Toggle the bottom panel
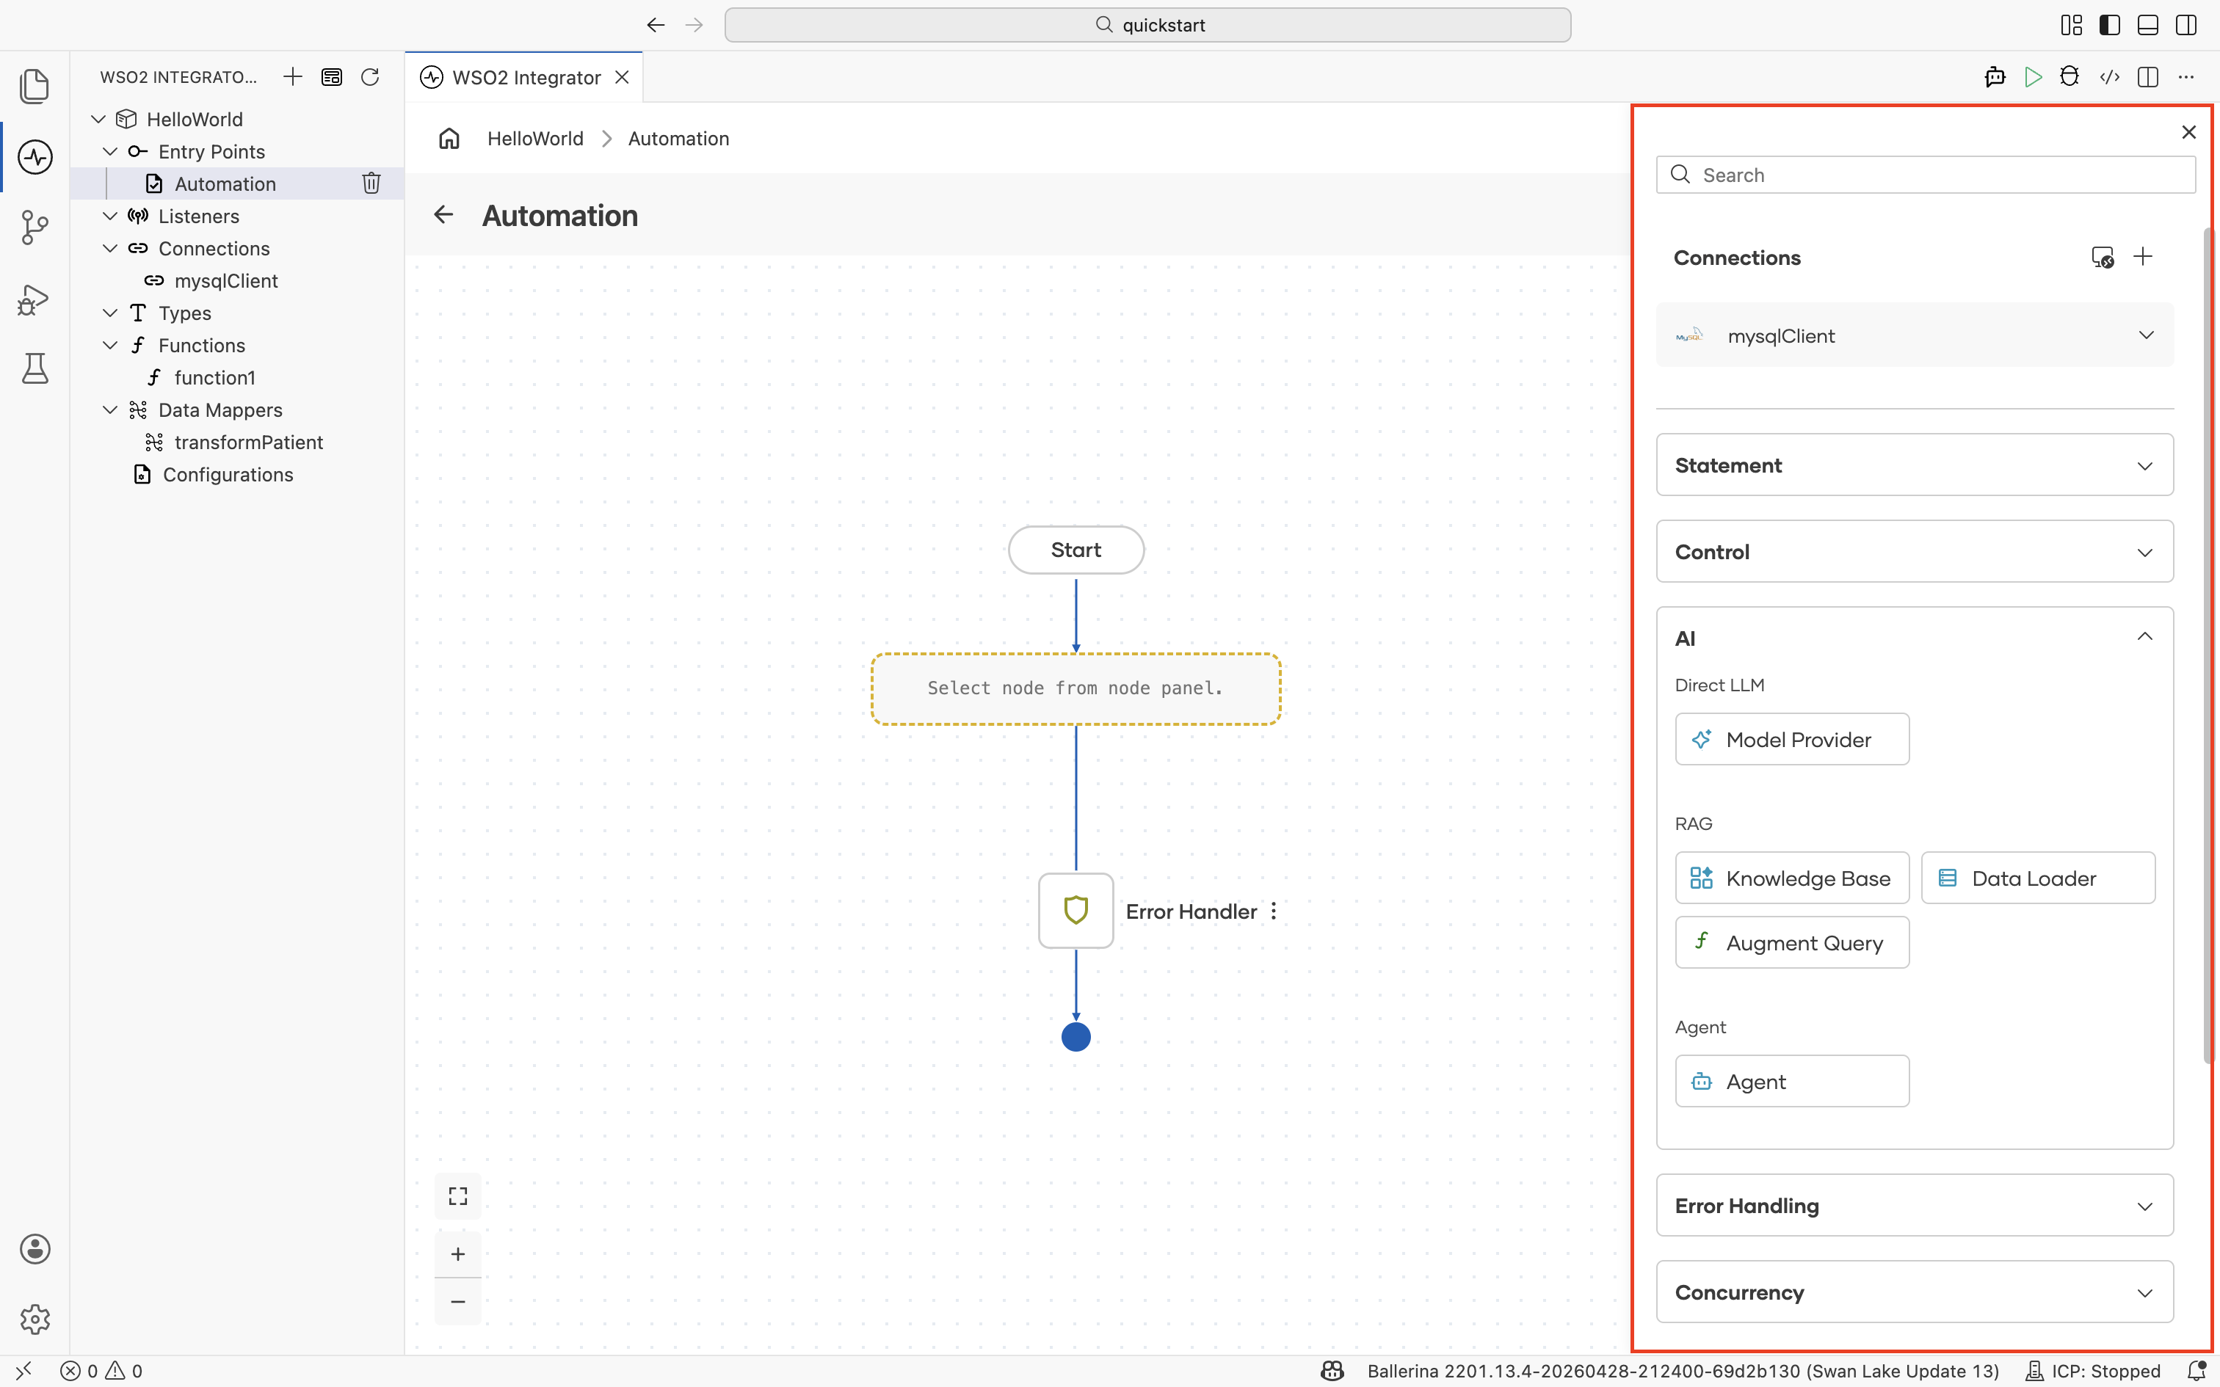Viewport: 2220px width, 1387px height. pyautogui.click(x=2147, y=25)
